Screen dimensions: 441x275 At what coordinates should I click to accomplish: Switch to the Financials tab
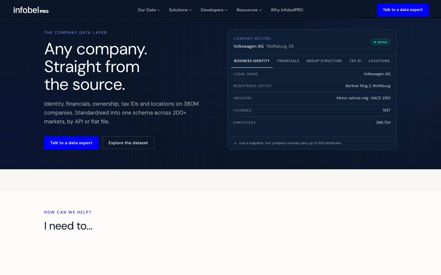pos(288,61)
